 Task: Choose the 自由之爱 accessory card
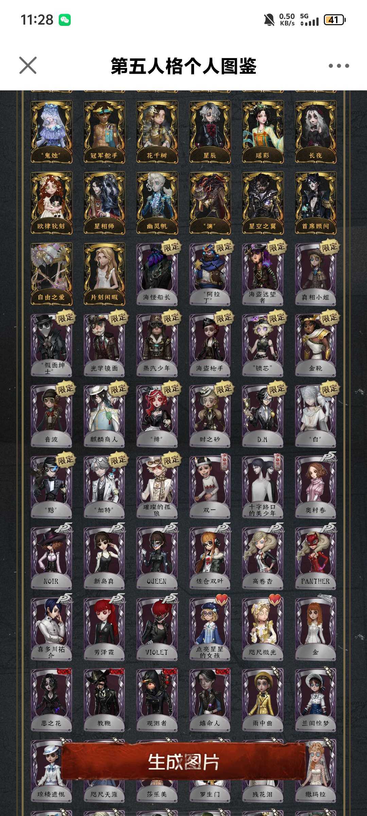coord(51,274)
